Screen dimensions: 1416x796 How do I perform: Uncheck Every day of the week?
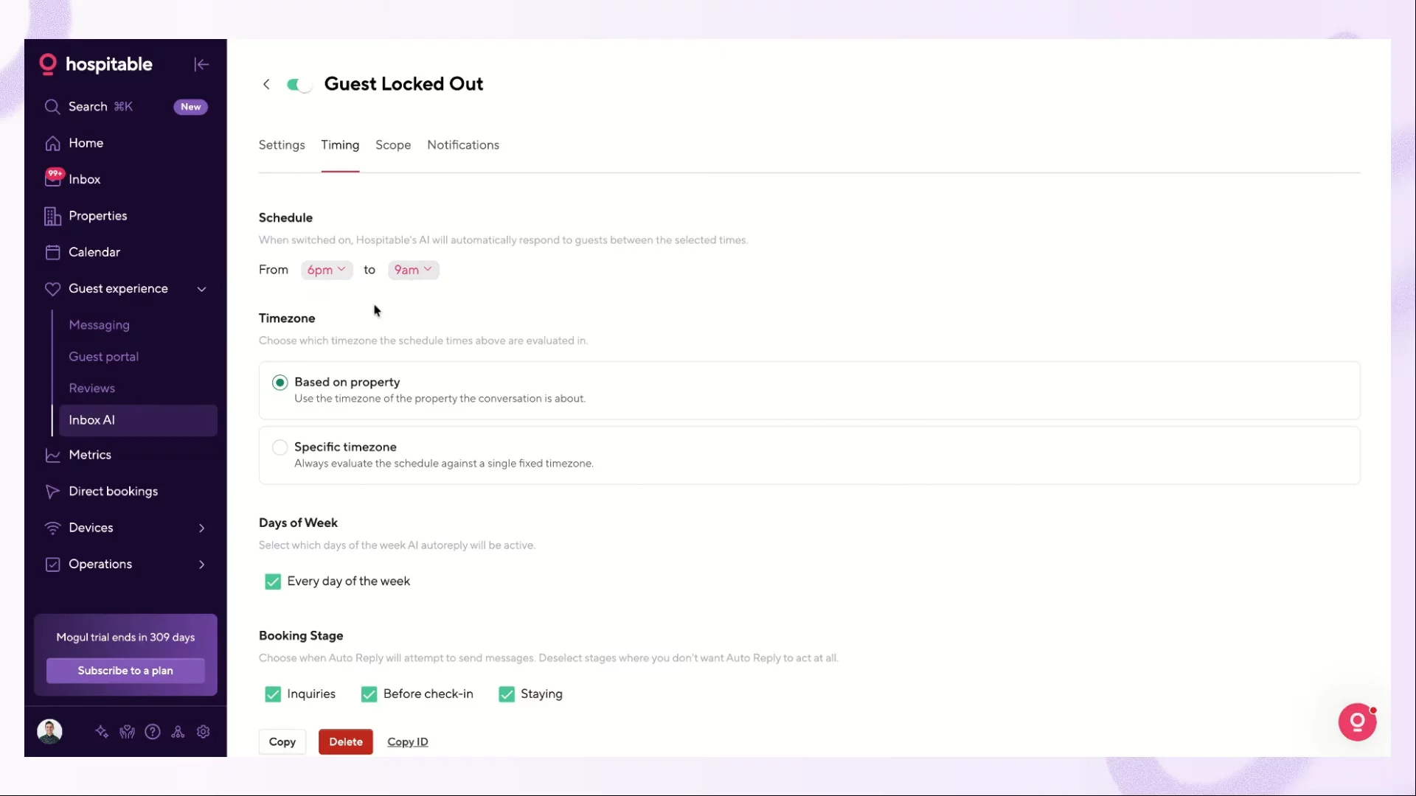[273, 582]
